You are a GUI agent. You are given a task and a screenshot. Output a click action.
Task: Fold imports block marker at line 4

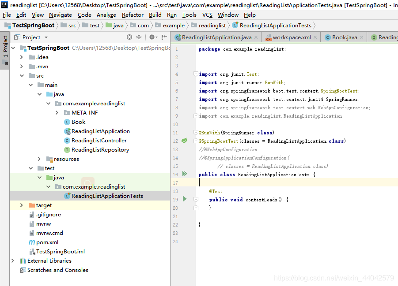pos(196,74)
